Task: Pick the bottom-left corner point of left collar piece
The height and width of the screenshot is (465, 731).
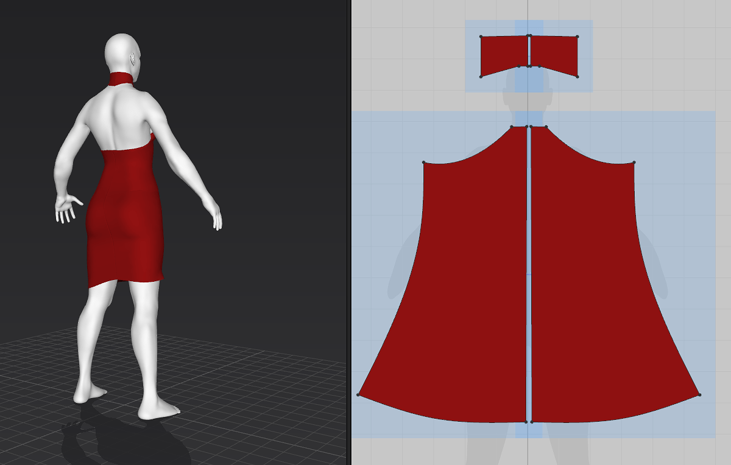Action: tap(481, 77)
